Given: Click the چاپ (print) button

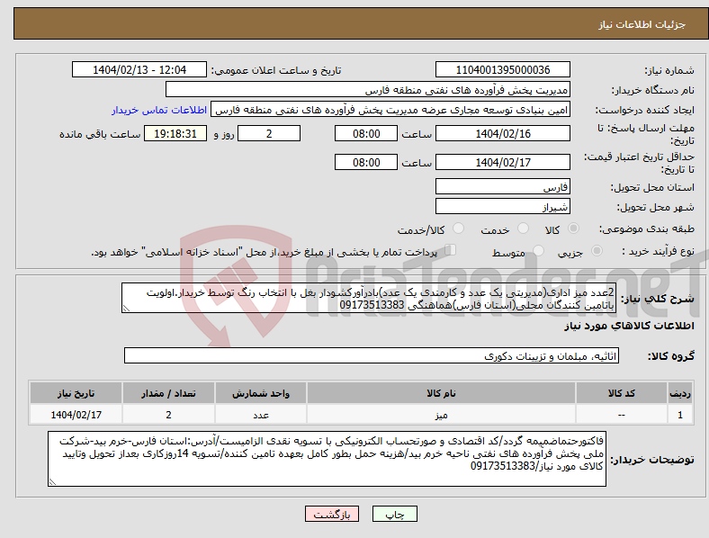Looking at the screenshot, I should pyautogui.click(x=394, y=514).
